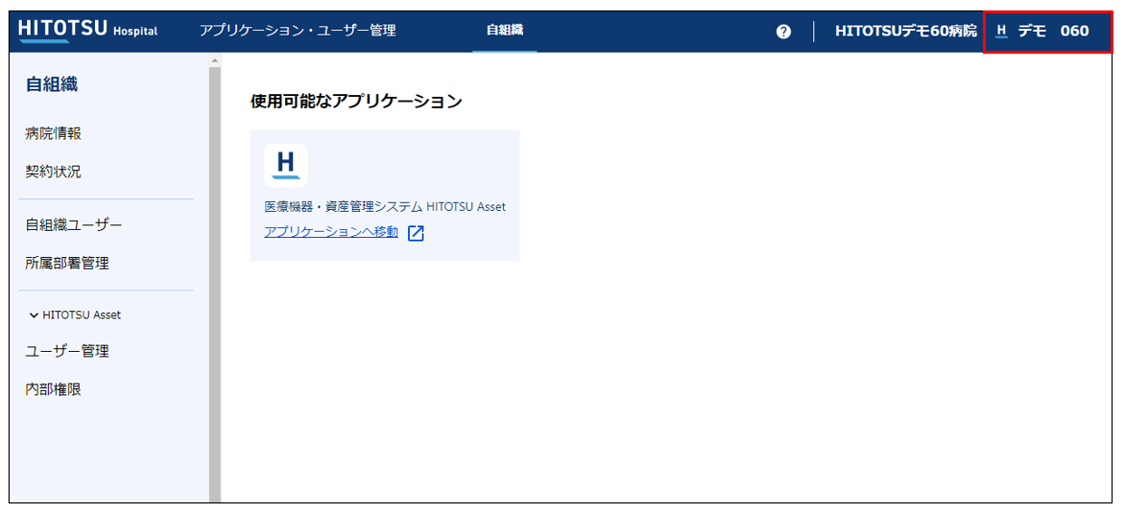Screen dimensions: 1124x512
Task: Collapse the HITOTSU Asset sidebar section
Action: coord(75,315)
